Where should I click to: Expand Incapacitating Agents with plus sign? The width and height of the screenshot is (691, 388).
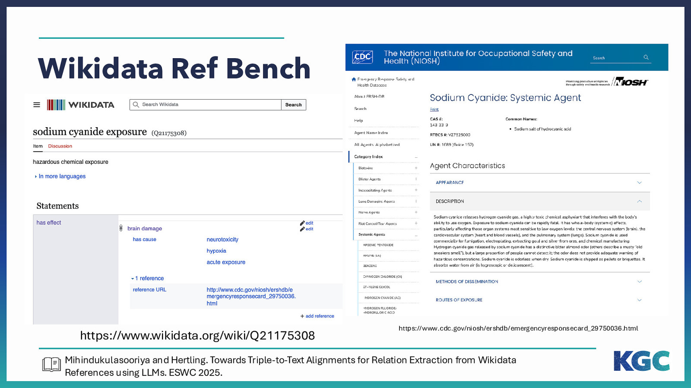(416, 190)
